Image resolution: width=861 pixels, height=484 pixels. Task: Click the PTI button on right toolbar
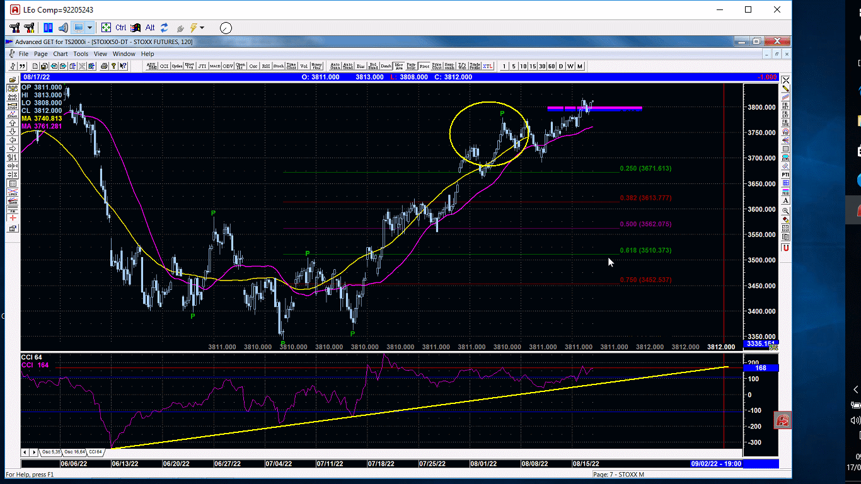[x=785, y=174]
